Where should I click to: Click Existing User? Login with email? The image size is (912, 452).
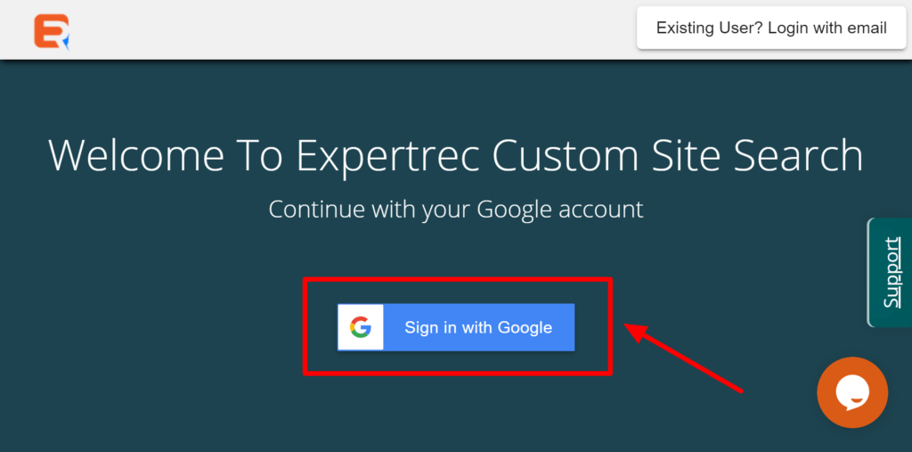(771, 28)
